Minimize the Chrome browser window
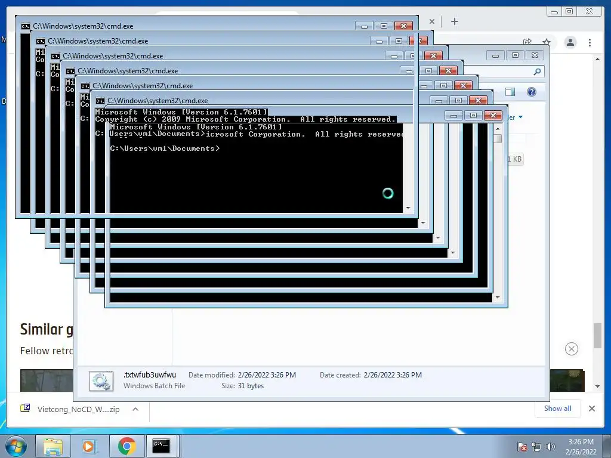 (x=554, y=12)
